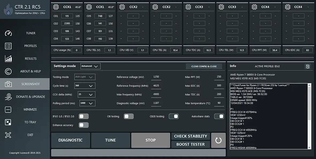Click the Tuner speedometer icon
Screen dimensions: 316x159
[x=8, y=33]
